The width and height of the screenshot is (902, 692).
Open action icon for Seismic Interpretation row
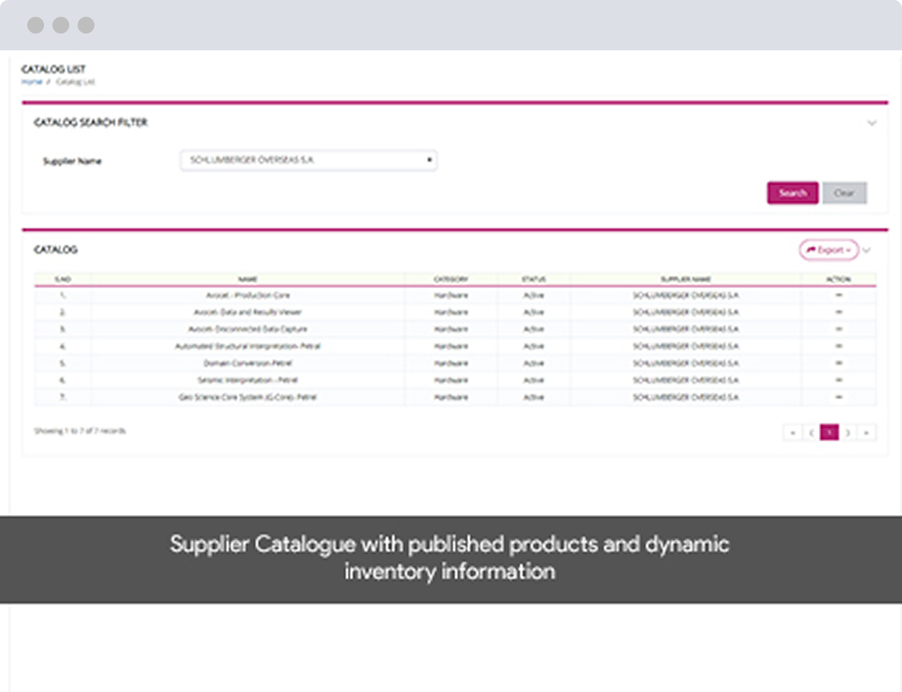click(x=839, y=380)
